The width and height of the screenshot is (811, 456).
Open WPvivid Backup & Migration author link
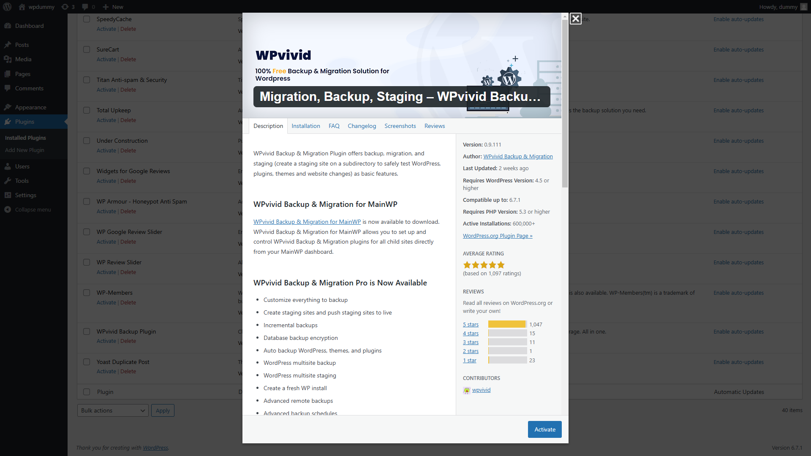click(518, 156)
